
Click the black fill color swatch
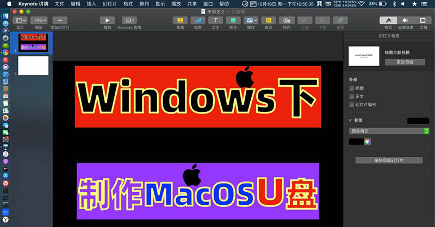356,142
